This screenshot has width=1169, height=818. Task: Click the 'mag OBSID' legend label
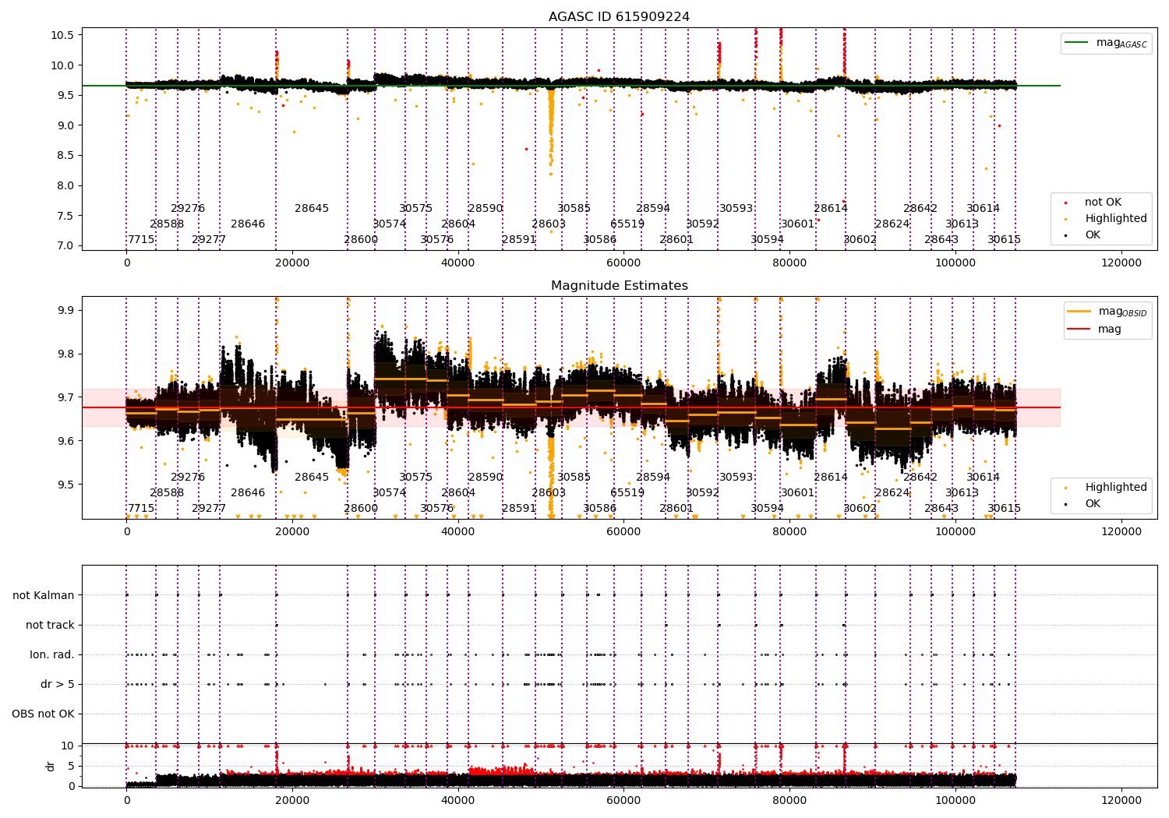(1123, 312)
